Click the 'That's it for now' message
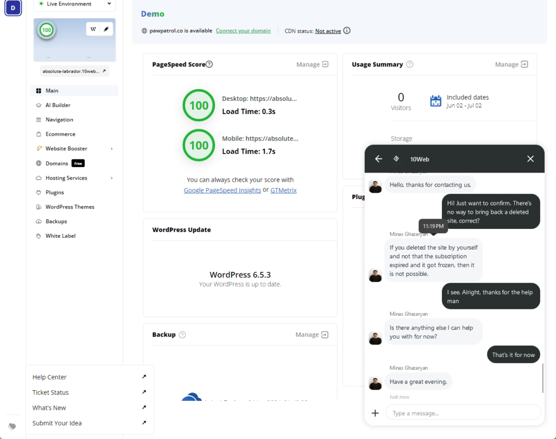 pyautogui.click(x=514, y=355)
